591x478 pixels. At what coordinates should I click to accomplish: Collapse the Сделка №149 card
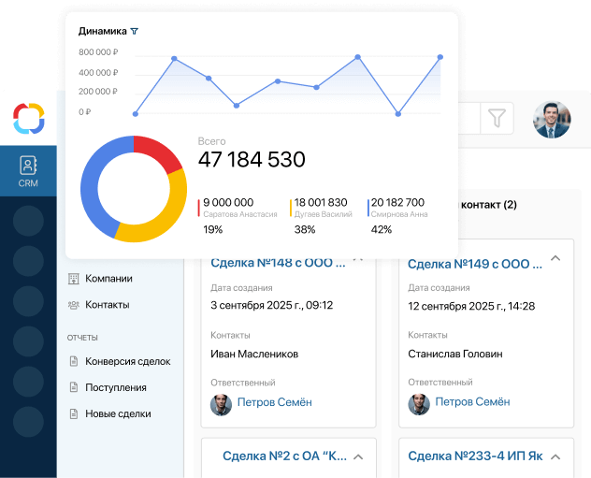(555, 258)
